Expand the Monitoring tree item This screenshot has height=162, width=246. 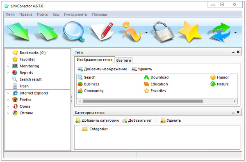click(8, 66)
